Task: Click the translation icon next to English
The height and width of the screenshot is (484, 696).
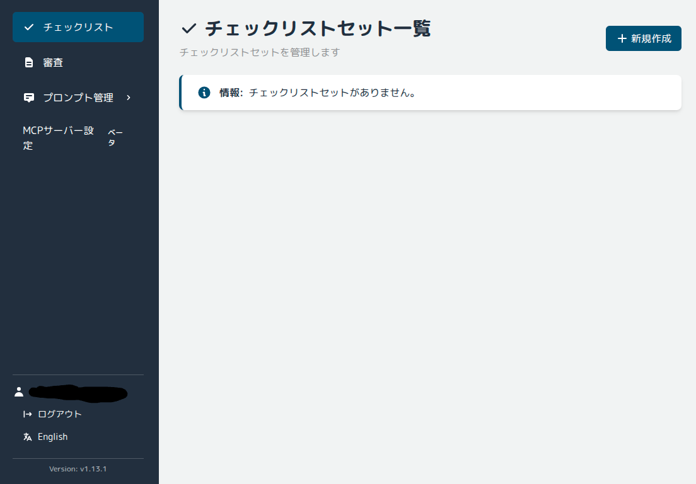Action: 26,436
